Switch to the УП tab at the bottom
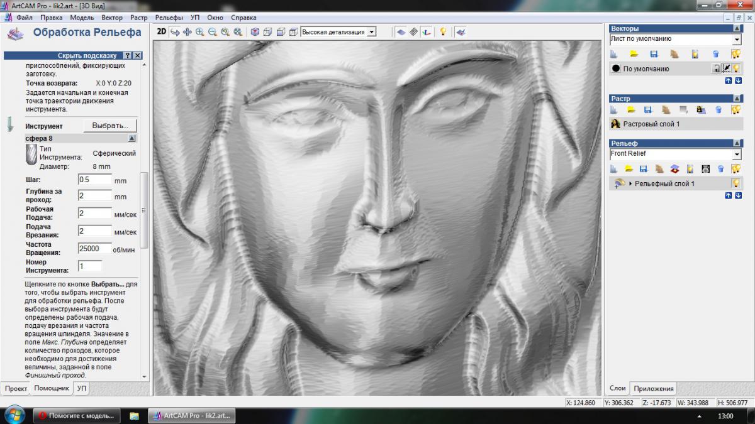This screenshot has width=755, height=424. [82, 388]
